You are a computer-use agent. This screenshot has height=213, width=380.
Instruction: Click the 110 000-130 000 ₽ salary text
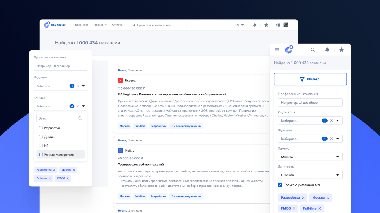point(131,88)
